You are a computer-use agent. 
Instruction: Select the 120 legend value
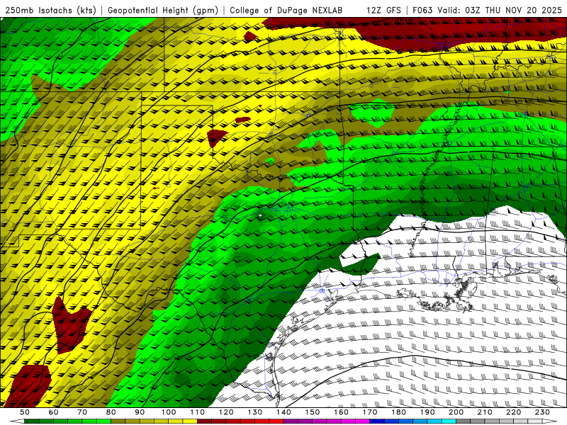tap(226, 412)
